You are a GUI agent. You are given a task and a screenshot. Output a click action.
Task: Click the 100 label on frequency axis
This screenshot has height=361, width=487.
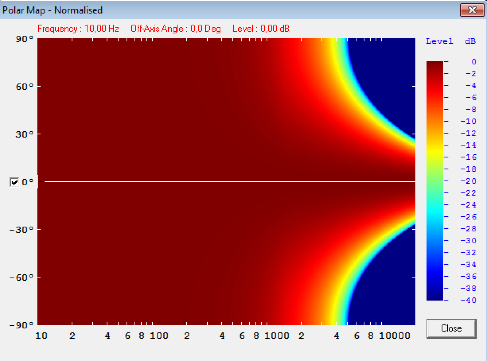(x=159, y=336)
